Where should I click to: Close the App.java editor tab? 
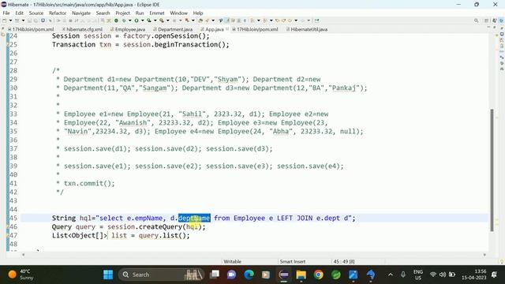tap(227, 29)
